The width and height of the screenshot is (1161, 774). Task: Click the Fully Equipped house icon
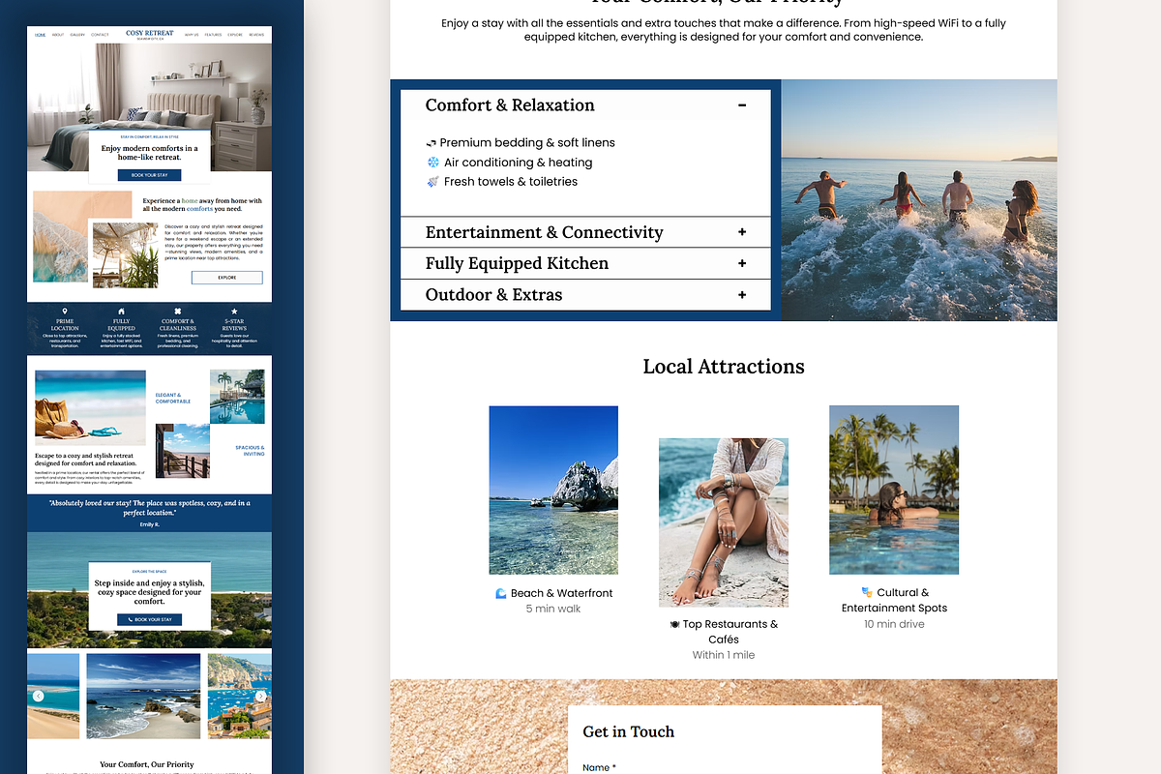121,312
